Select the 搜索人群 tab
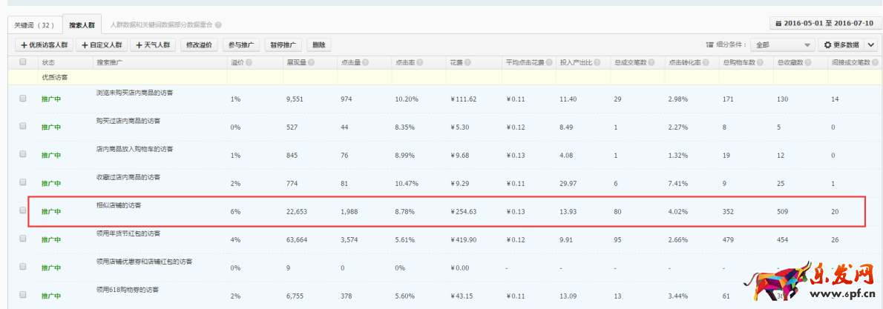The height and width of the screenshot is (309, 883). [81, 24]
